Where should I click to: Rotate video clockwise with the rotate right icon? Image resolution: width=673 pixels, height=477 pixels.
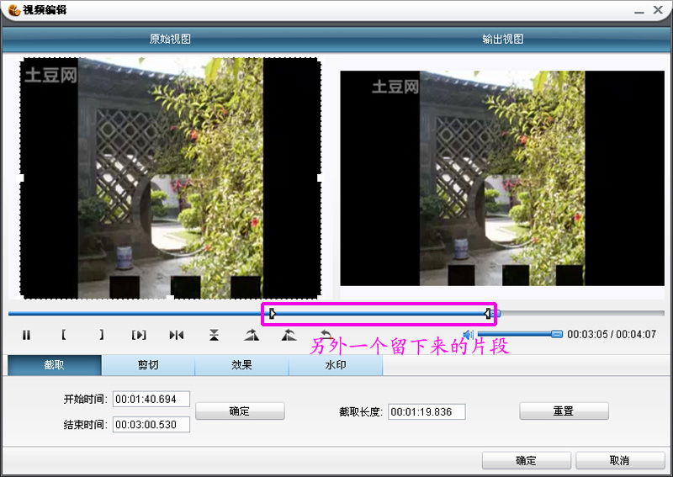(252, 335)
